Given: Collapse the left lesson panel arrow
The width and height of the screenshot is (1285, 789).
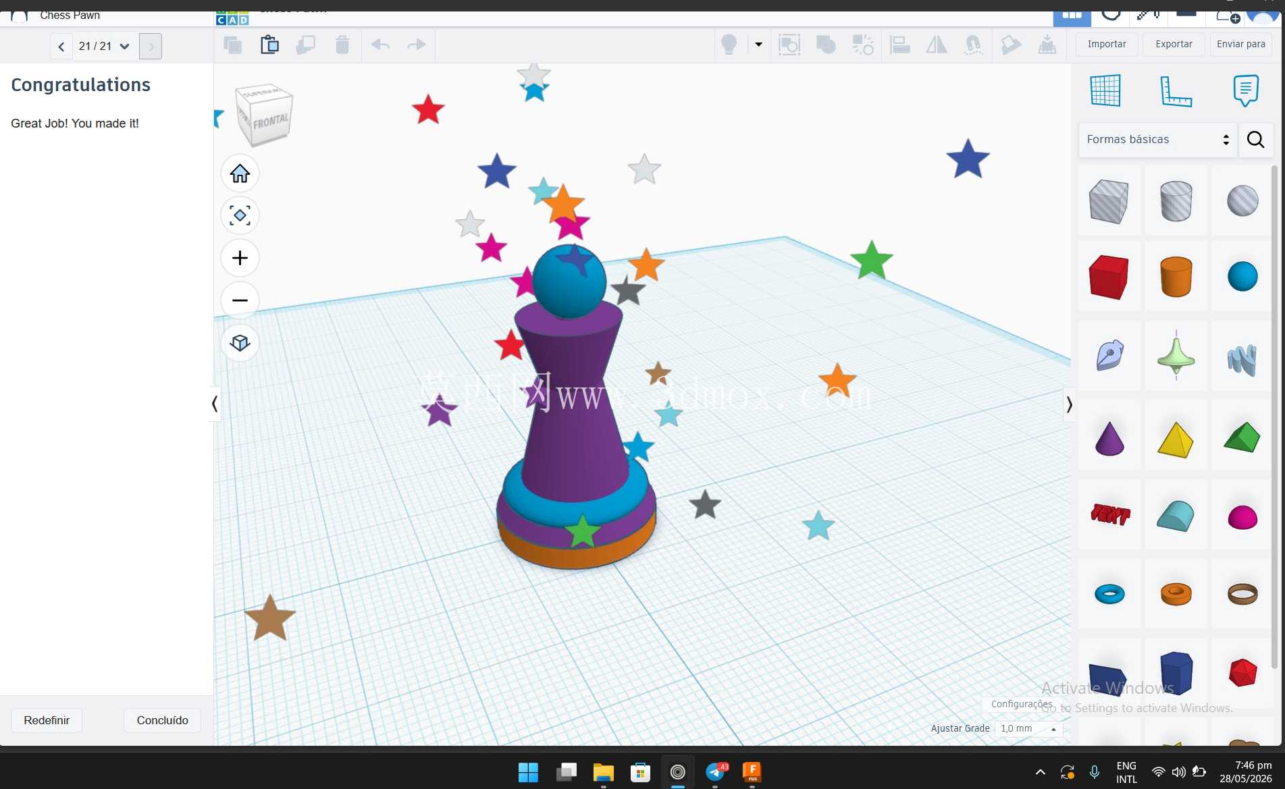Looking at the screenshot, I should [x=215, y=404].
